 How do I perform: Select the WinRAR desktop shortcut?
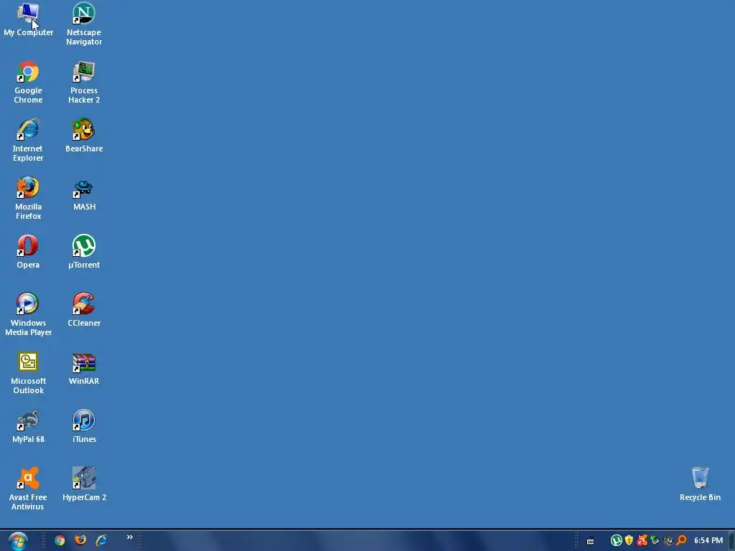click(x=84, y=368)
